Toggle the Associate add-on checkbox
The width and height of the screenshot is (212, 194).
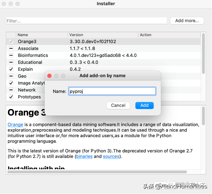pos(11,48)
